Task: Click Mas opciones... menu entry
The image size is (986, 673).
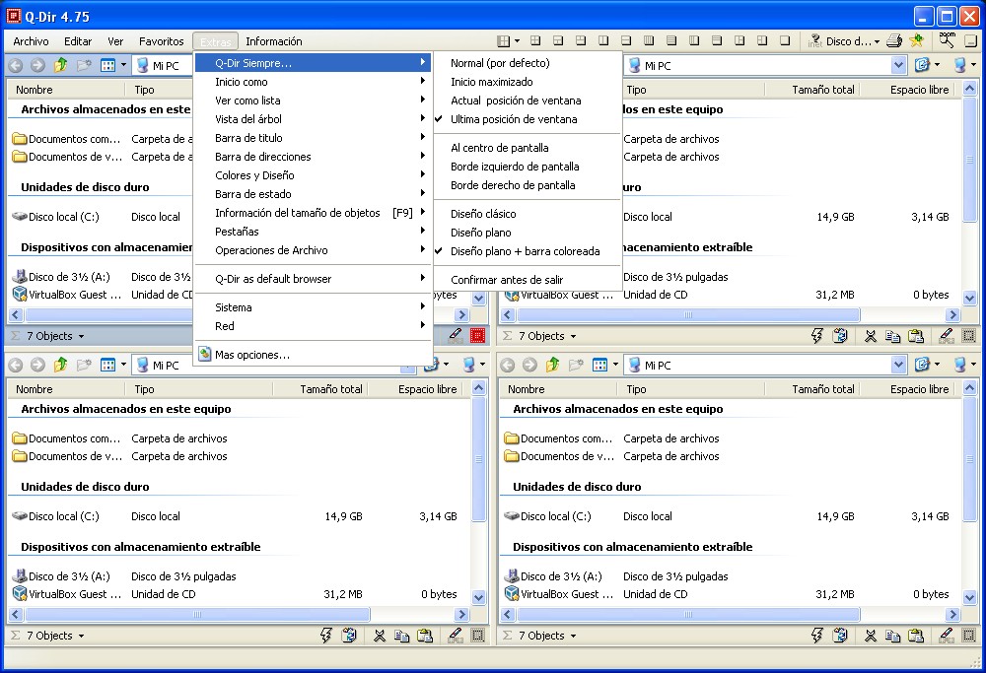Action: 313,355
